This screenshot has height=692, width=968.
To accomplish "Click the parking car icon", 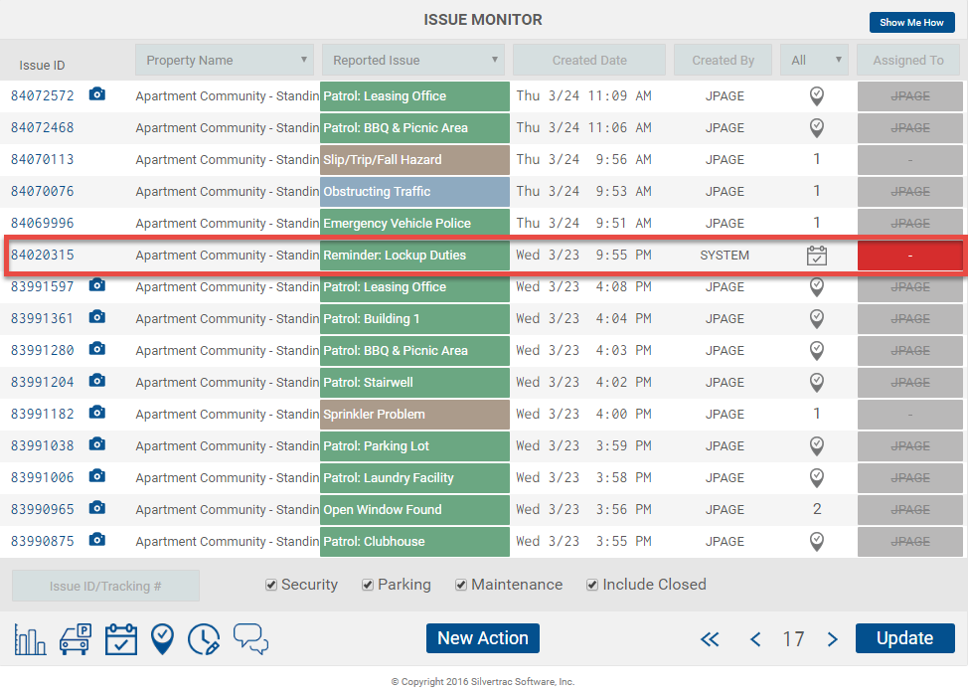I will coord(75,638).
